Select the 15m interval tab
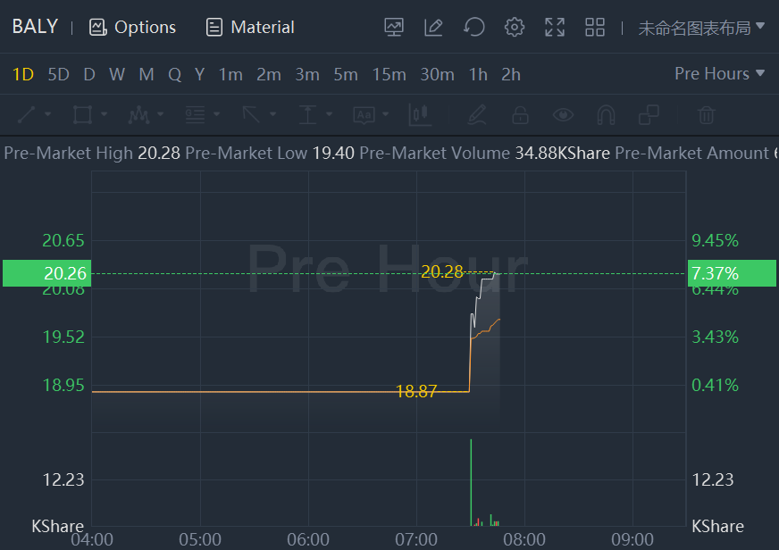The height and width of the screenshot is (550, 779). pos(389,74)
